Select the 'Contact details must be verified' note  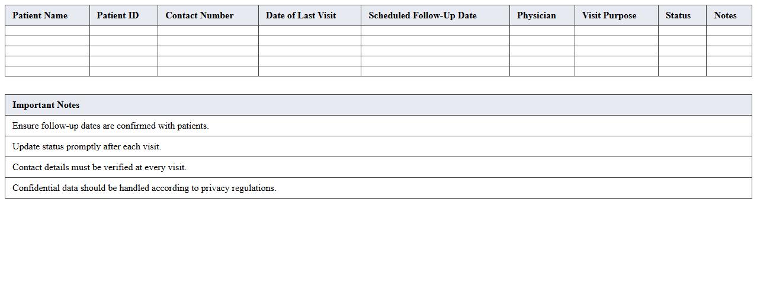100,167
